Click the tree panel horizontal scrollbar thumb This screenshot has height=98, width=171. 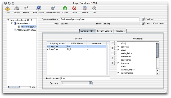(x=14, y=87)
